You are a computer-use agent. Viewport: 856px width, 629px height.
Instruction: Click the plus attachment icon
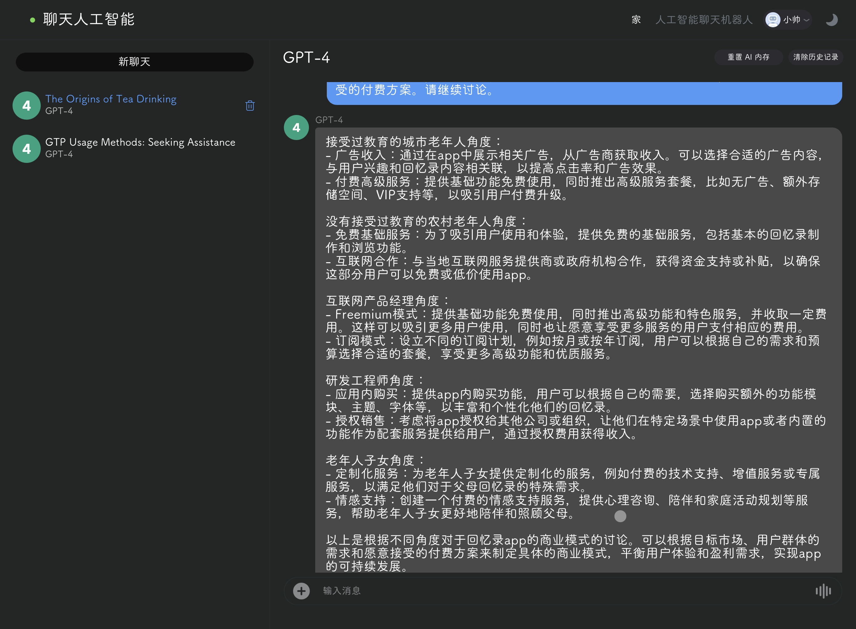click(301, 591)
